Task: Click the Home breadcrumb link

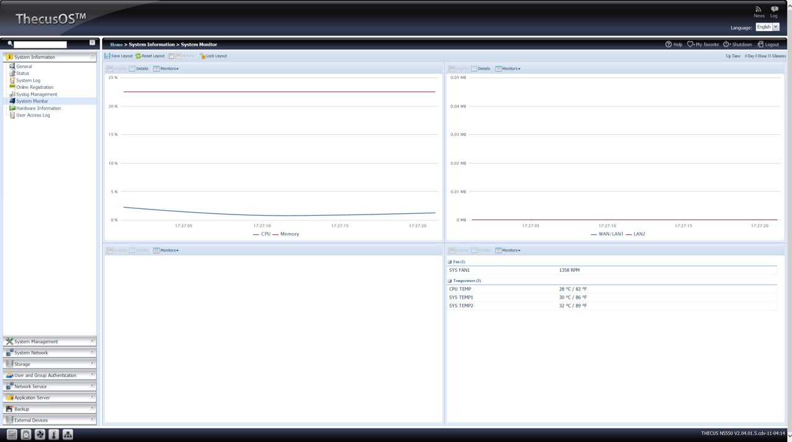Action: point(116,45)
